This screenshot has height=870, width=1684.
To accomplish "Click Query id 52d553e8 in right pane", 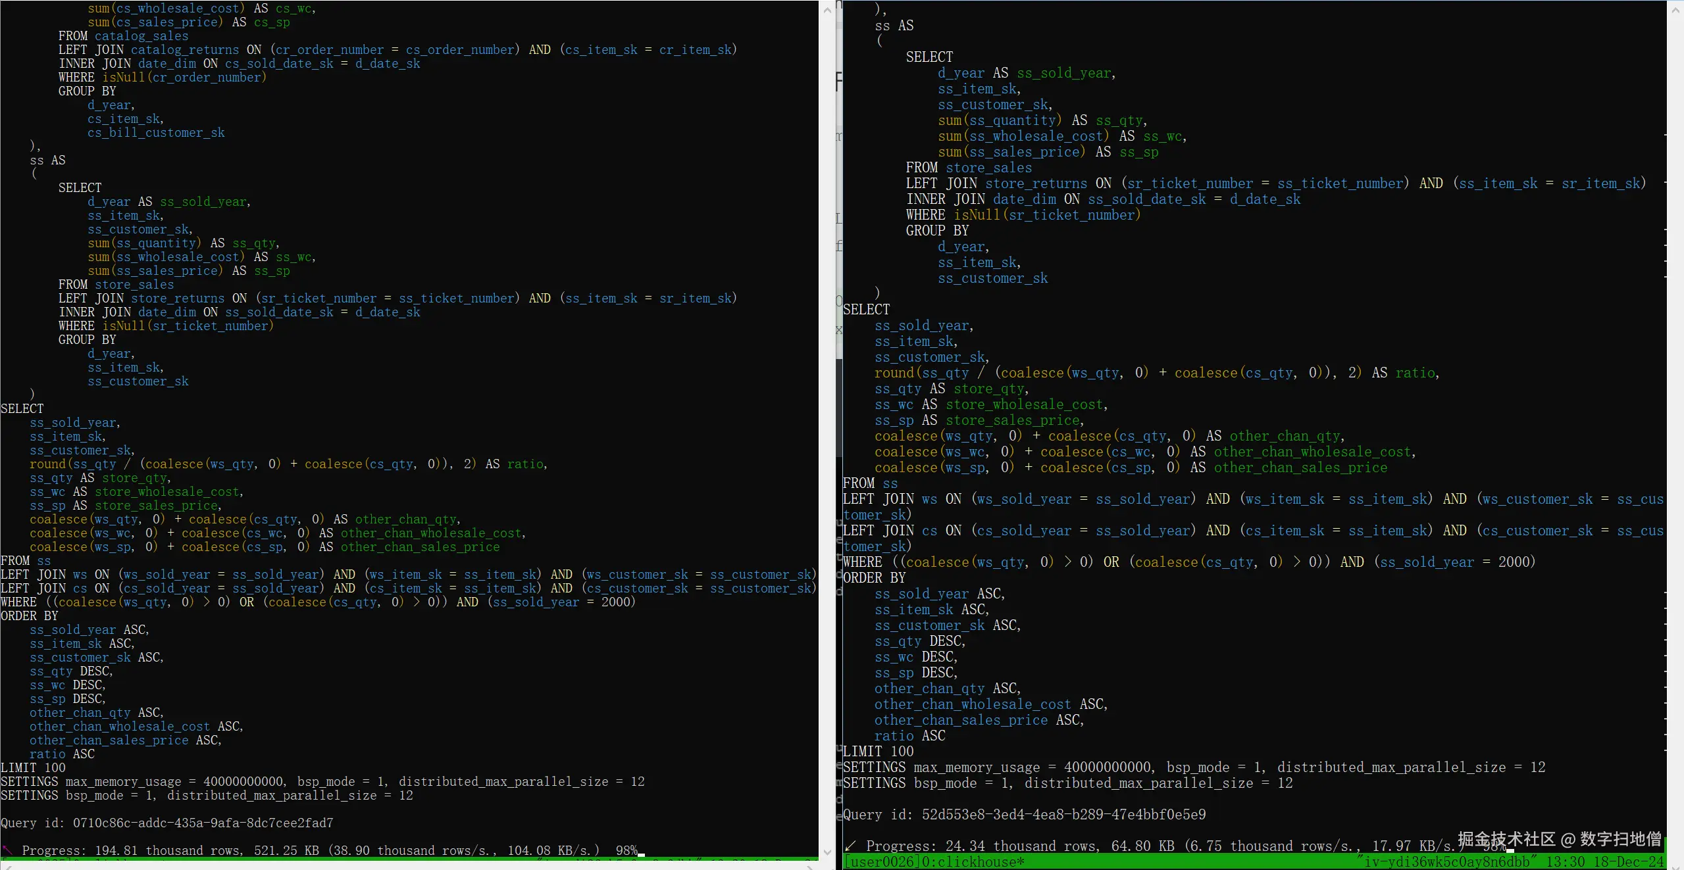I will pyautogui.click(x=1024, y=815).
